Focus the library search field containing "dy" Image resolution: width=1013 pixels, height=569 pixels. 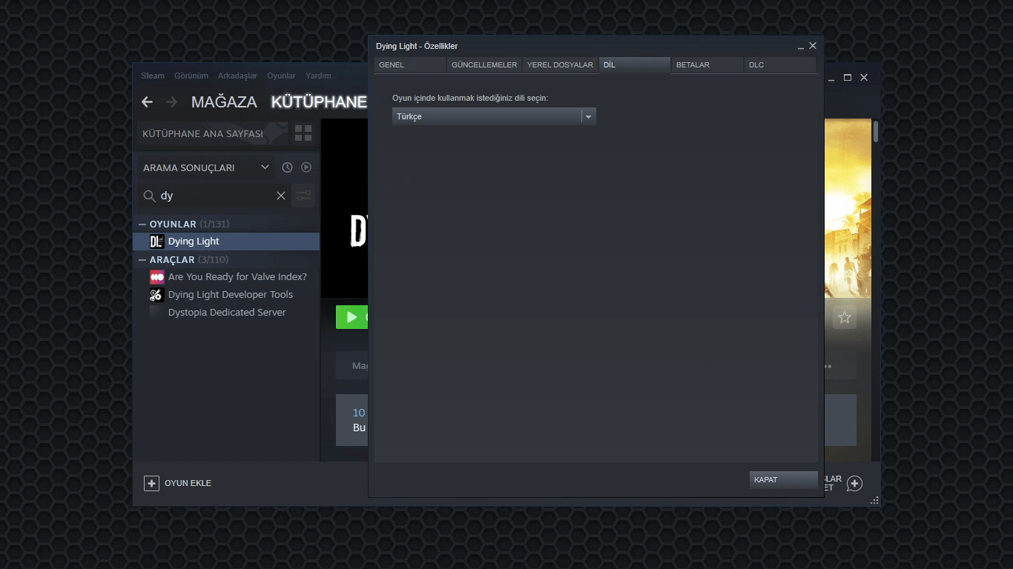[x=214, y=196]
